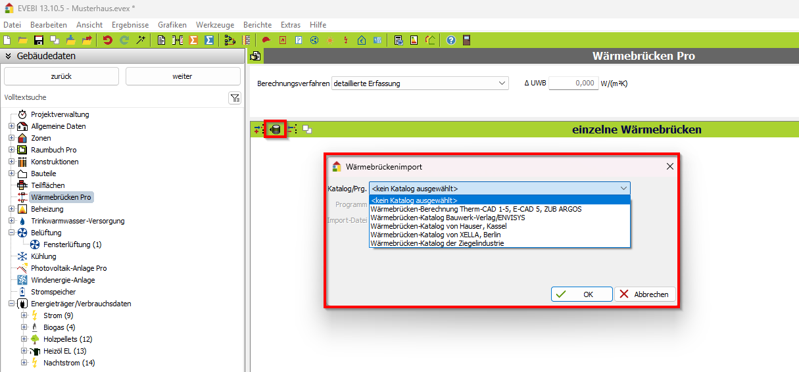799x372 pixels.
Task: Click the filter icon beside Volltextsuche
Action: tap(235, 98)
